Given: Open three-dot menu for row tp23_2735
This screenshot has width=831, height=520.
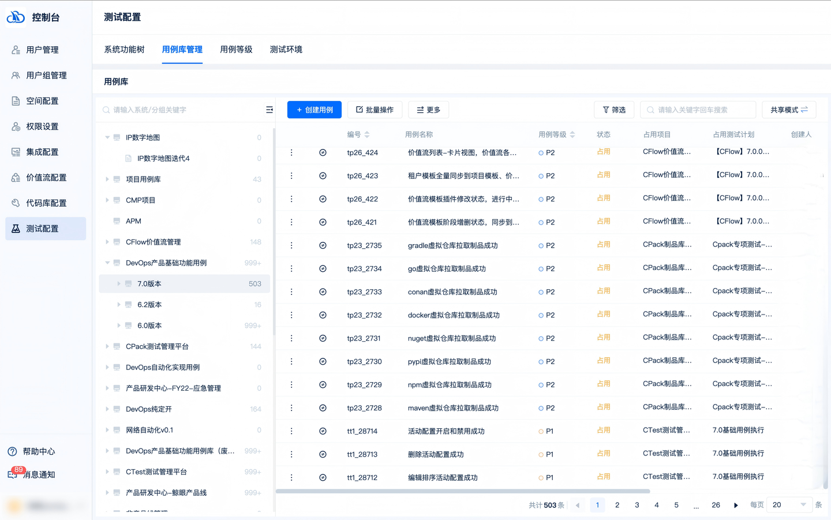Looking at the screenshot, I should pyautogui.click(x=291, y=245).
